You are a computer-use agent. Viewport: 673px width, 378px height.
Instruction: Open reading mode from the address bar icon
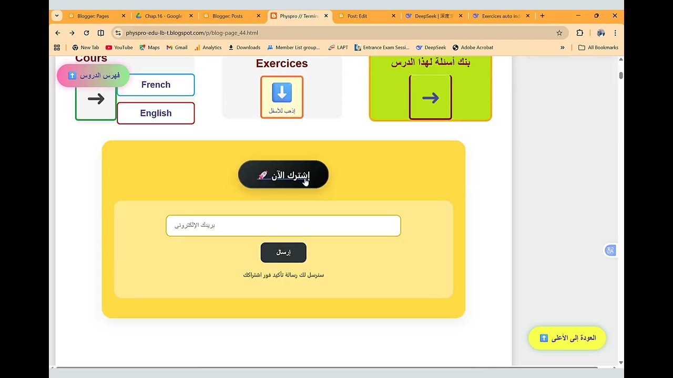click(x=101, y=33)
